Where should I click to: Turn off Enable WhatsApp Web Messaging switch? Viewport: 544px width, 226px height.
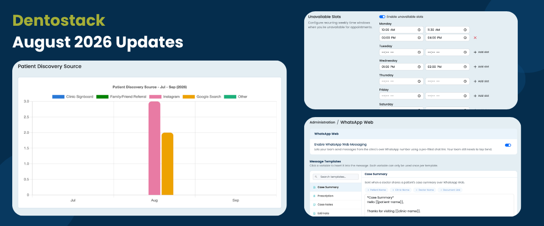508,145
